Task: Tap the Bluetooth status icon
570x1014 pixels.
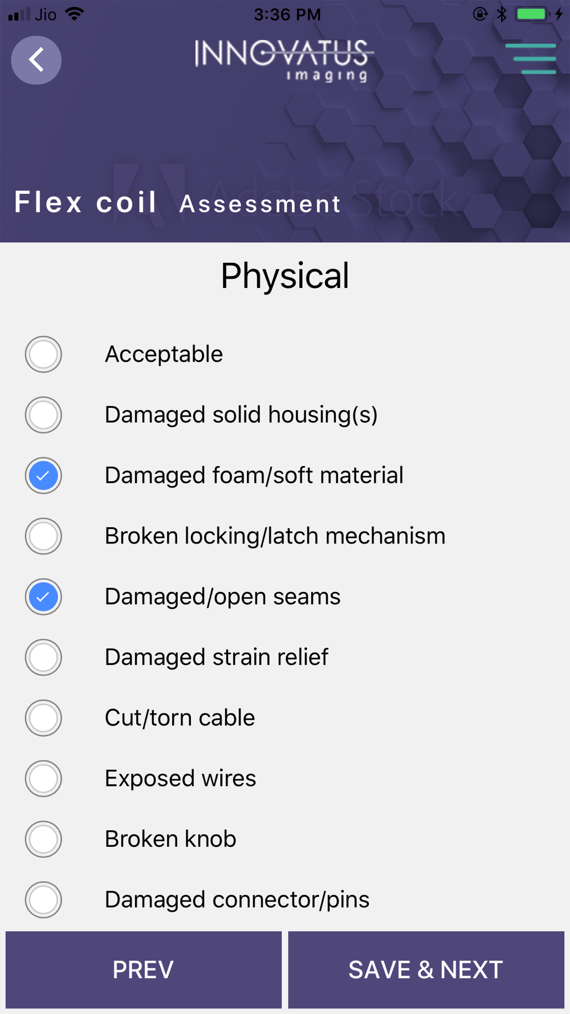Action: tap(502, 14)
